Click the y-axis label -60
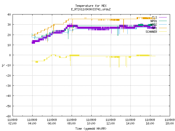The width and height of the screenshot is (175, 131). click(x=8, y=116)
